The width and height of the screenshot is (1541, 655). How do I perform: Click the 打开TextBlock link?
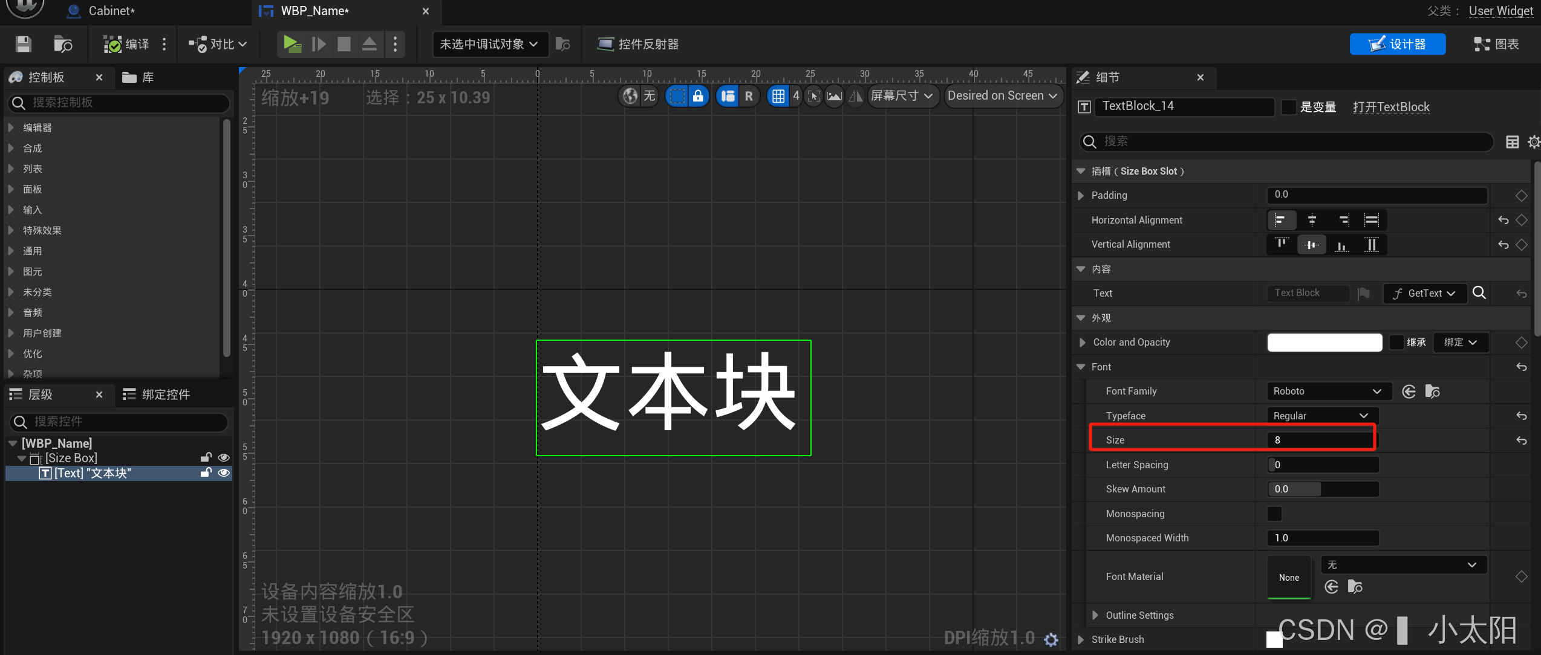pyautogui.click(x=1390, y=107)
